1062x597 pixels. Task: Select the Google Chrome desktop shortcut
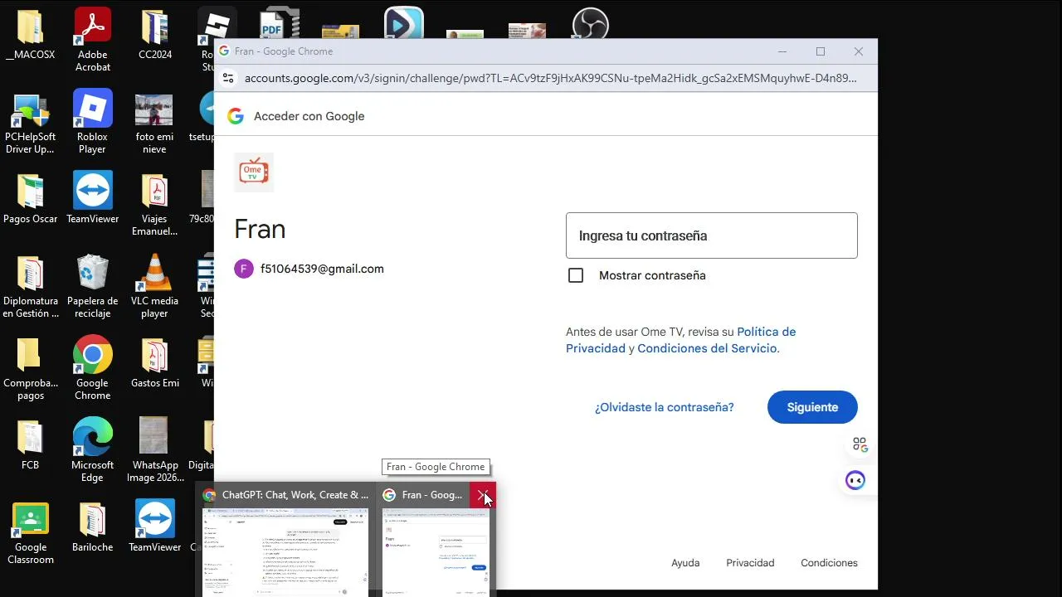click(92, 369)
